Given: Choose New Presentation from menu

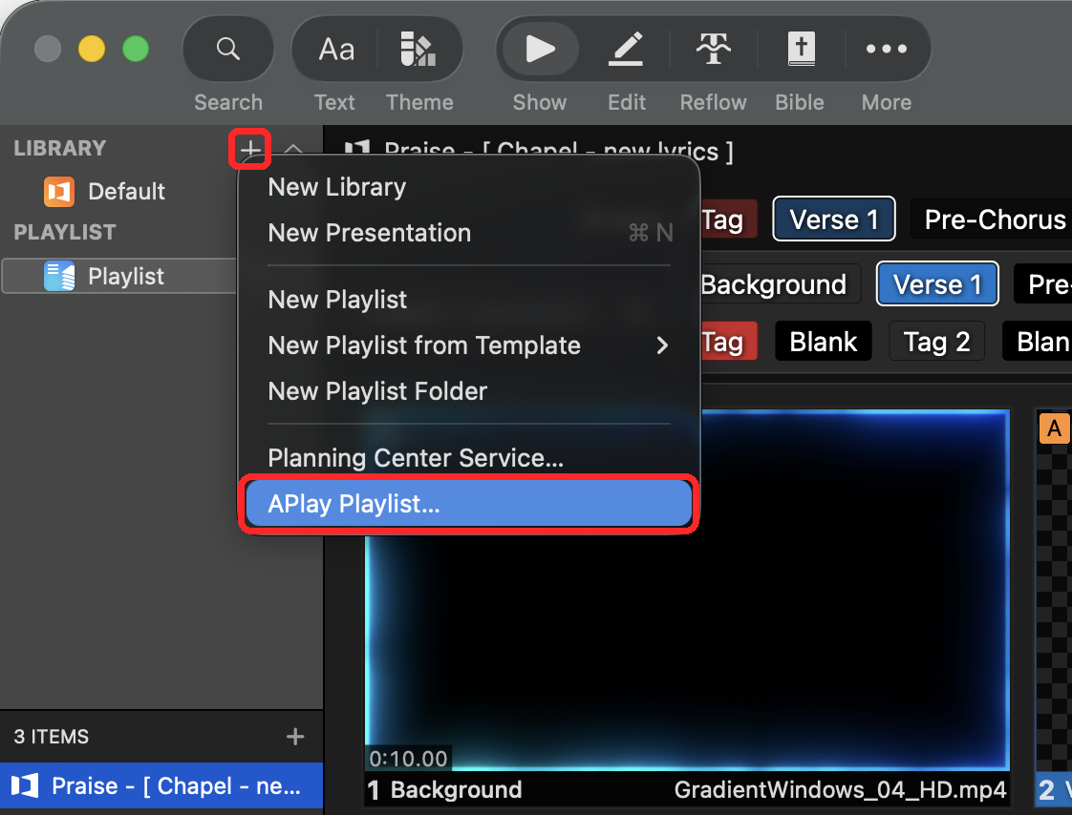Looking at the screenshot, I should click(469, 233).
